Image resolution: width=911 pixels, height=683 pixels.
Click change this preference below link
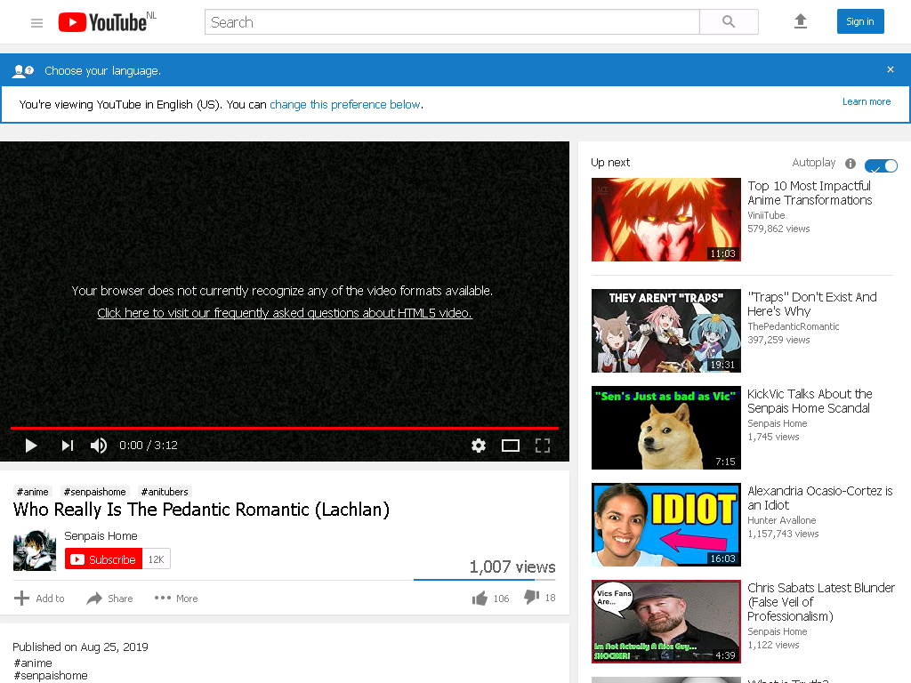345,105
